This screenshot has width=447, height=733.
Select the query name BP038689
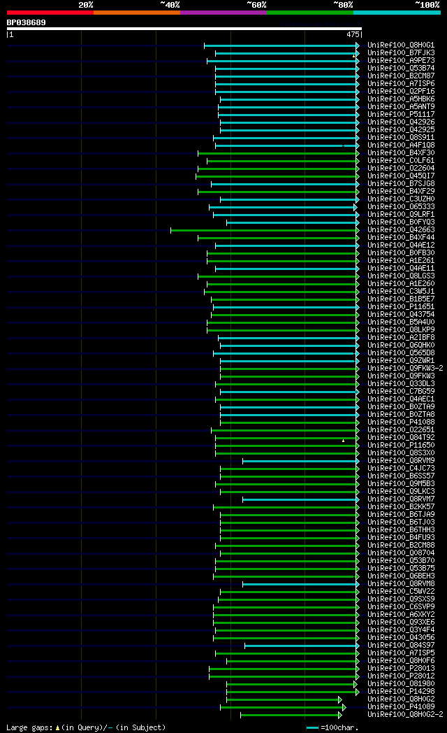pyautogui.click(x=26, y=22)
